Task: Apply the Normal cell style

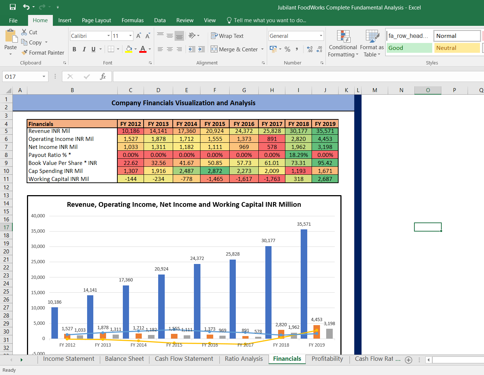Action: (457, 36)
